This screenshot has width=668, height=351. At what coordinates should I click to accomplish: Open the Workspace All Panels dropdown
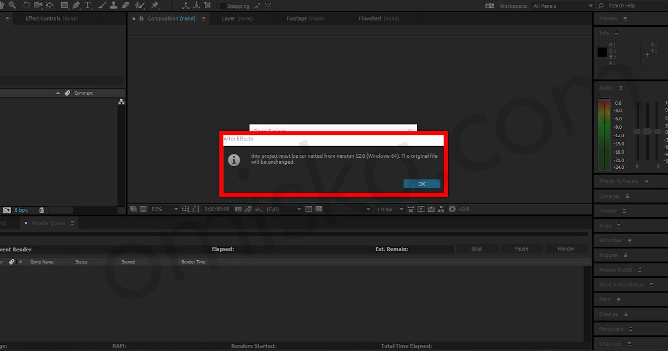(563, 6)
